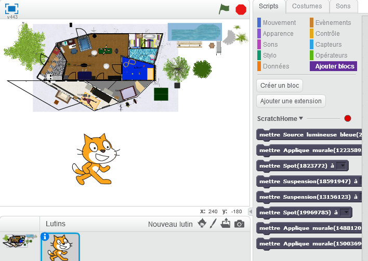Click Ajouter une extension button

tap(291, 101)
